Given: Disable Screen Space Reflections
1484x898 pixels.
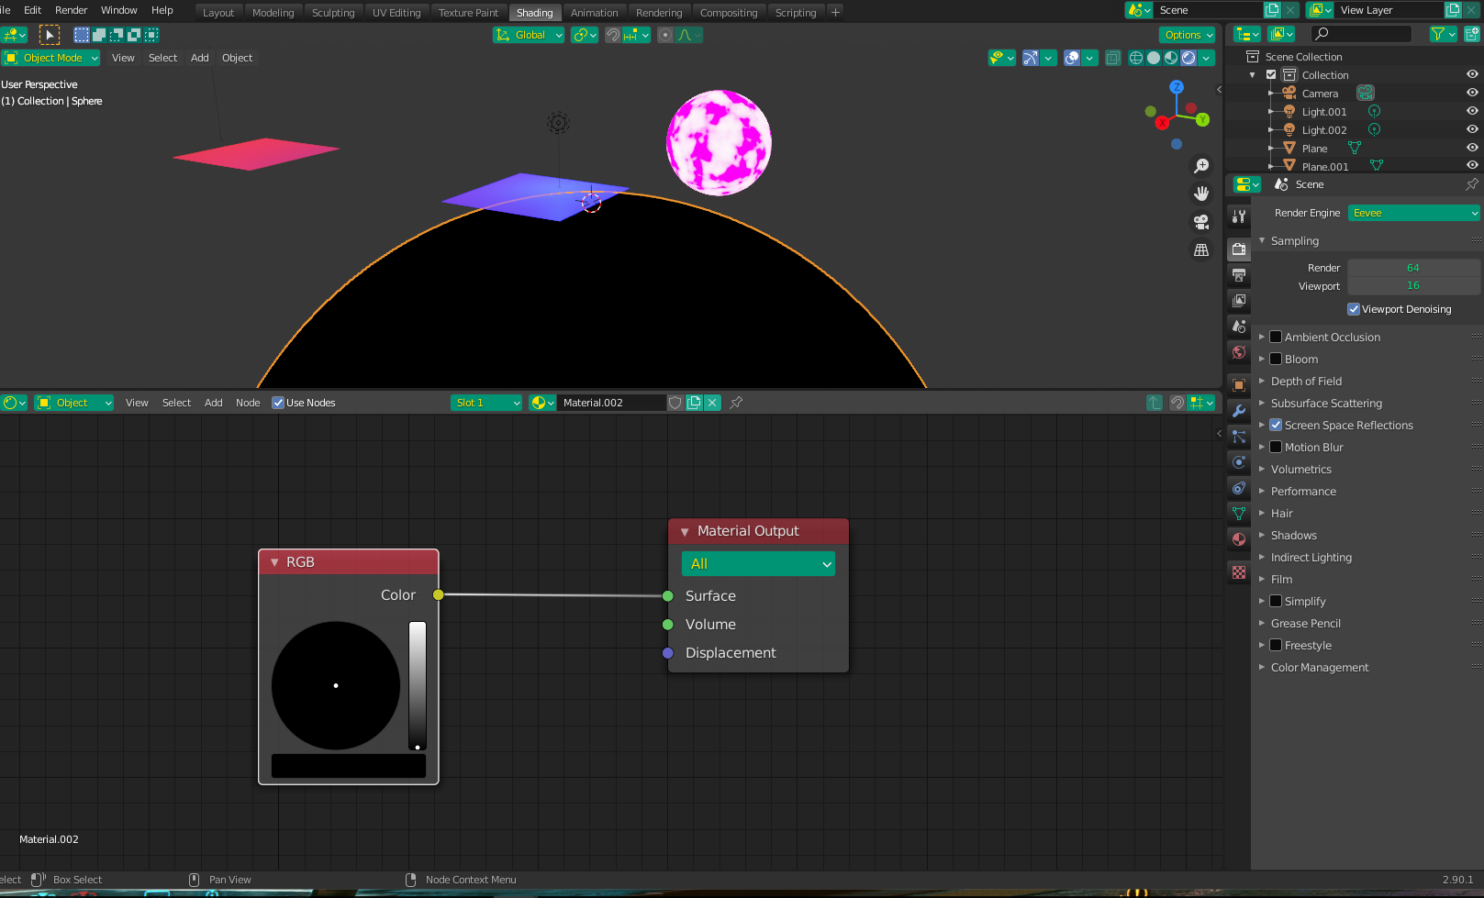Looking at the screenshot, I should coord(1276,425).
